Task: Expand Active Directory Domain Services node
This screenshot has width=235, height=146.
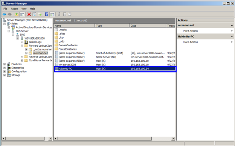Action: pos(9,27)
